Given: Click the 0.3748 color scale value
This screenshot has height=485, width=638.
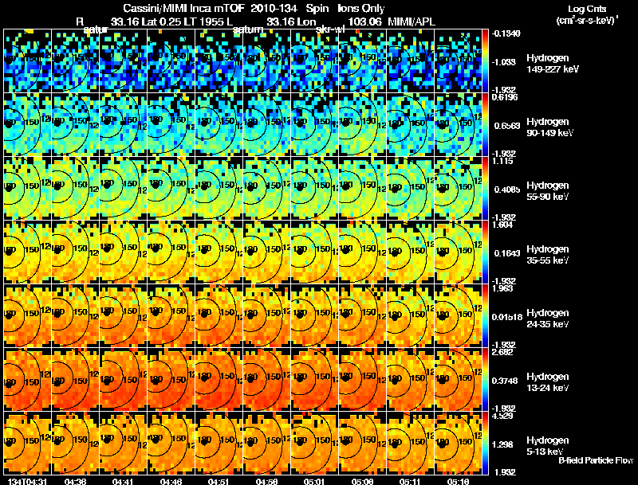Looking at the screenshot, I should pos(507,381).
